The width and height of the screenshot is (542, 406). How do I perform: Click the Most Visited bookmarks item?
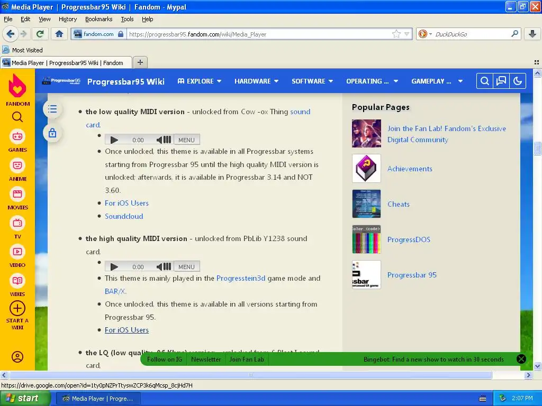pyautogui.click(x=23, y=50)
